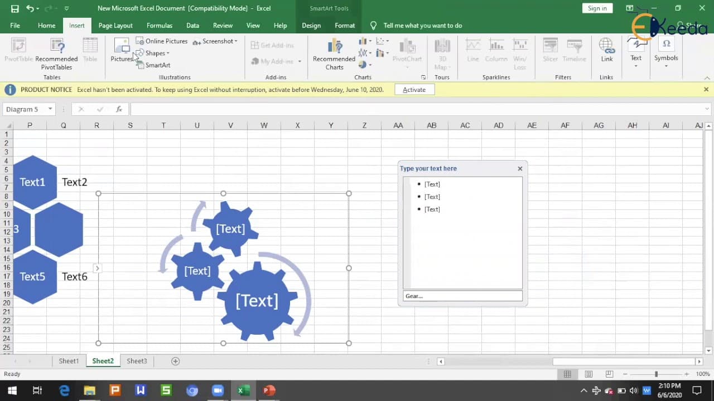The height and width of the screenshot is (401, 714).
Task: Switch to the Sheet3 tab
Action: [x=137, y=361]
